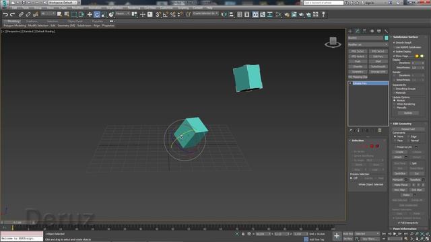Collapse the Selection rollout
Image resolution: width=431 pixels, height=242 pixels.
tap(358, 140)
